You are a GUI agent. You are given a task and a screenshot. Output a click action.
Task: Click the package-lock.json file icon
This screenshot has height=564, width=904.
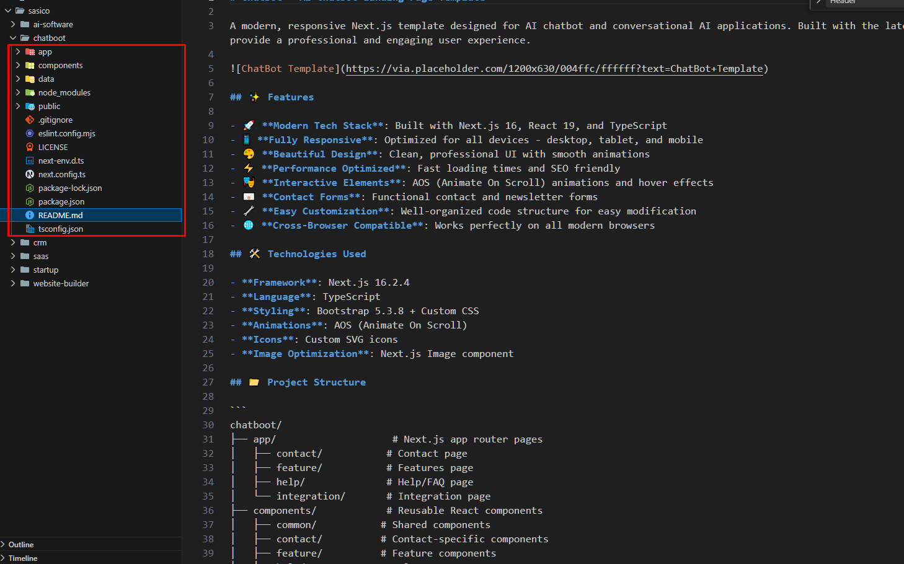[x=30, y=188]
